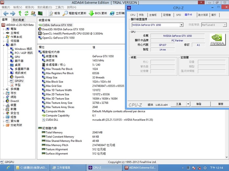Click the users toolbar icon in AIDA64

(33, 13)
